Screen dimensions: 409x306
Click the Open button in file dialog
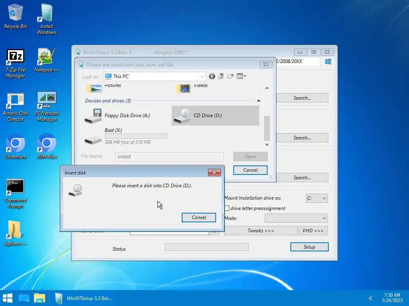click(x=250, y=157)
